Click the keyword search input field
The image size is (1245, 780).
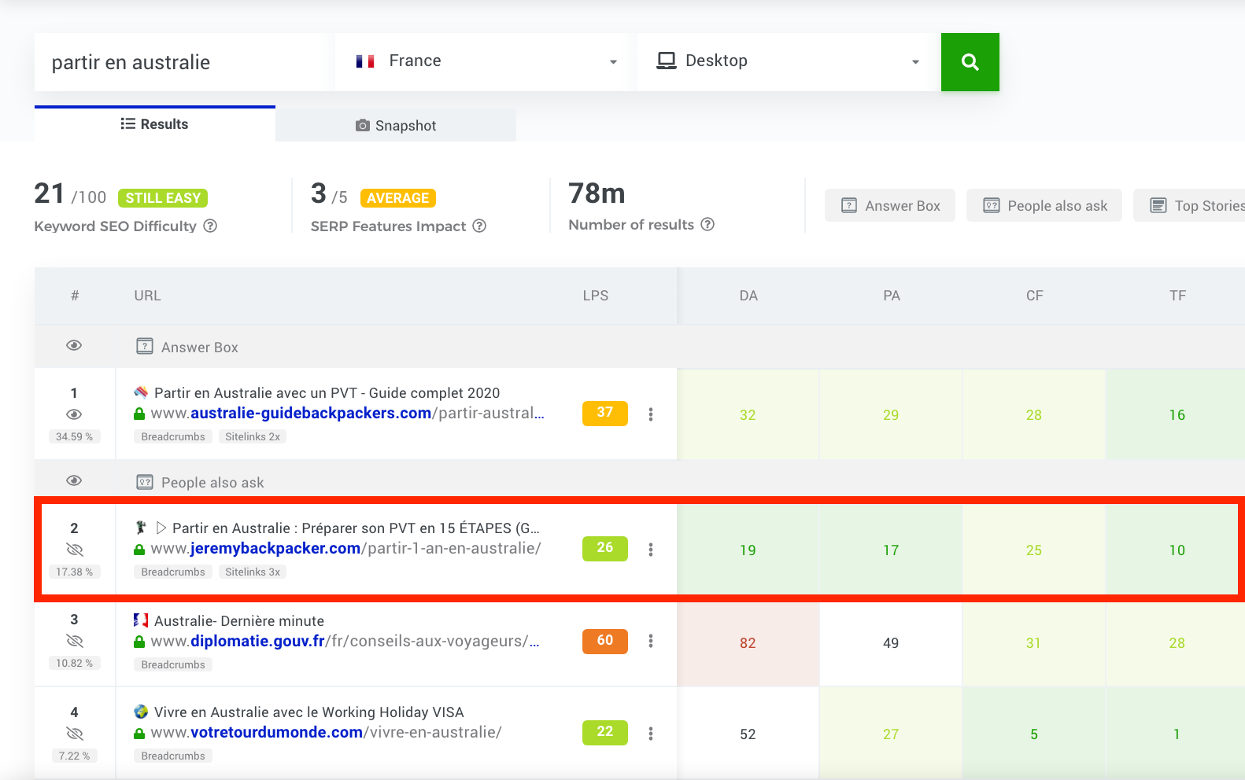tap(179, 62)
